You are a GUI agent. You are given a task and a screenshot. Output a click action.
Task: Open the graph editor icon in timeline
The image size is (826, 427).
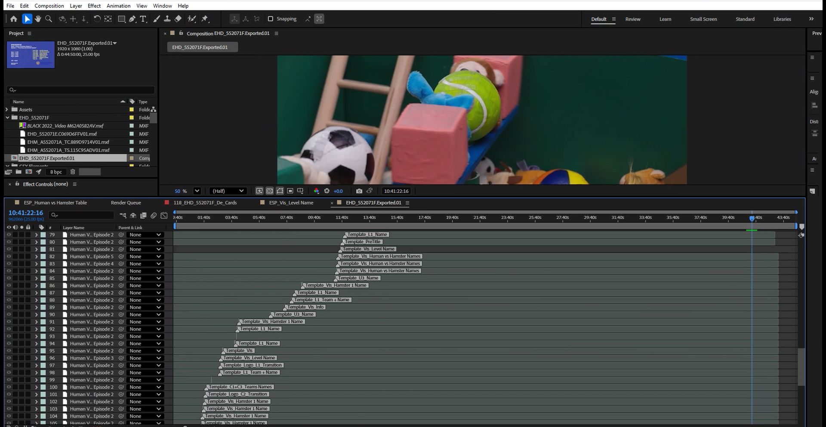(x=164, y=215)
